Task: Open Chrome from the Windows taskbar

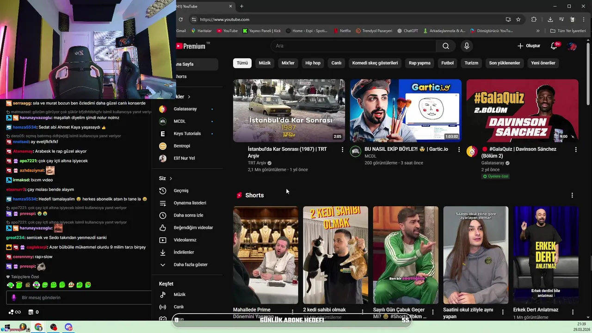Action: point(38,327)
